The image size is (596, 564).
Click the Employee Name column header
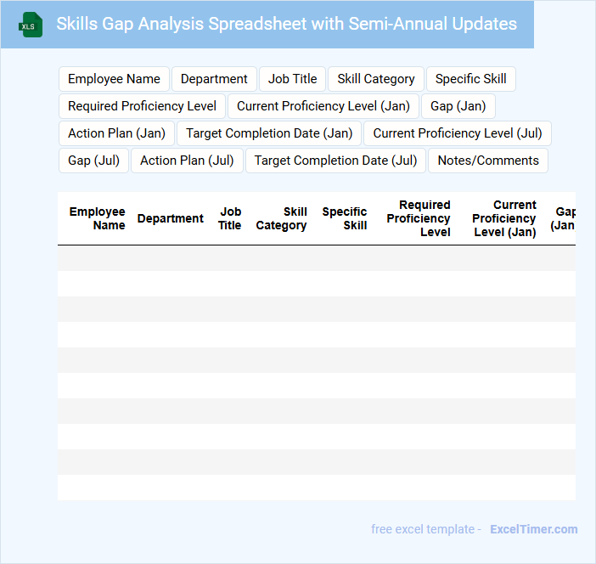tap(97, 218)
